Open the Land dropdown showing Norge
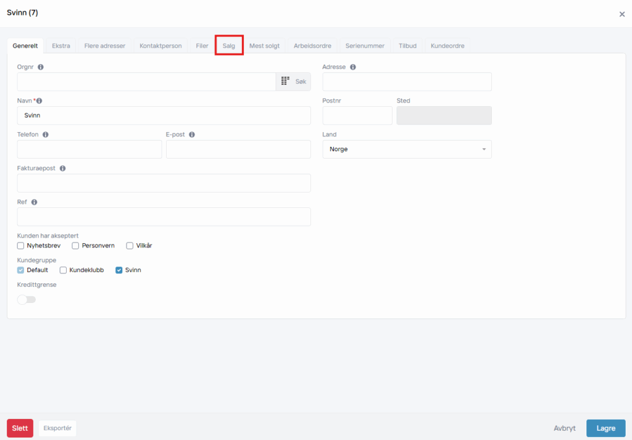632x440 pixels. coord(407,149)
